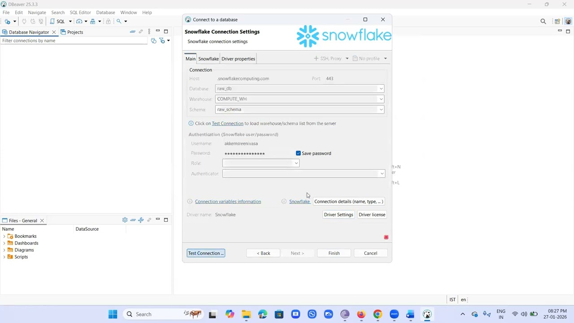Viewport: 574px width, 323px height.
Task: Click the Driver license button
Action: point(372,214)
